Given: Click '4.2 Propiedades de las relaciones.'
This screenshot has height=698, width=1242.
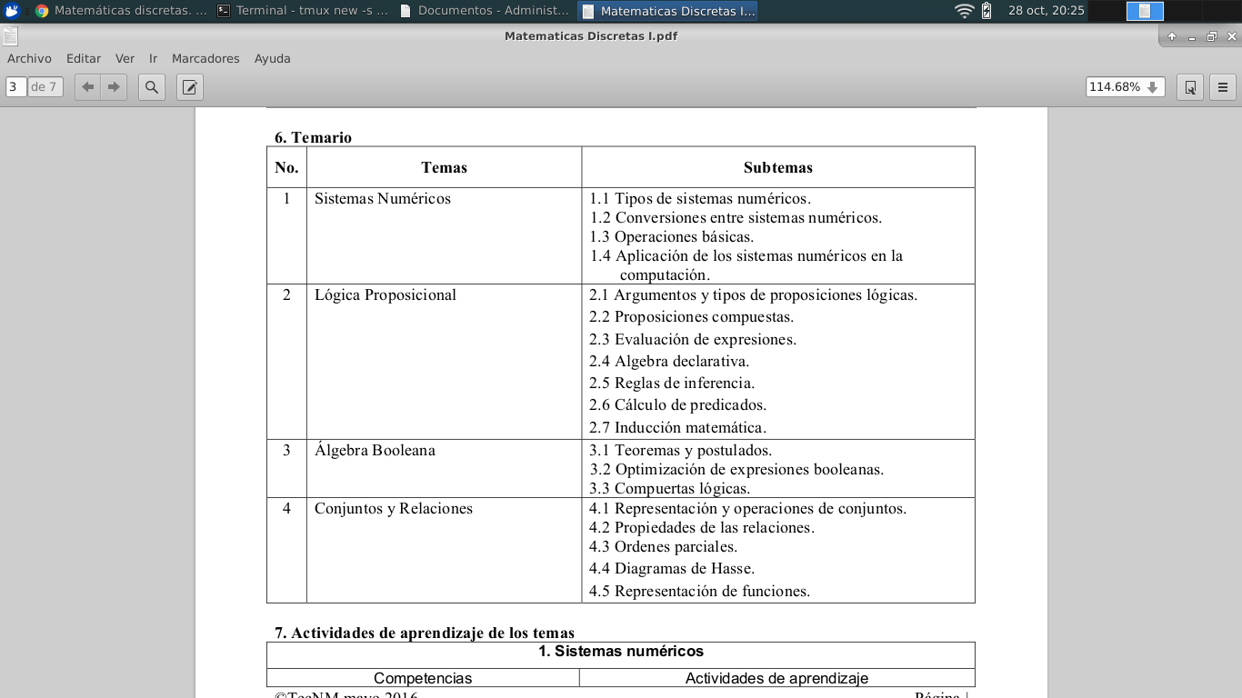Looking at the screenshot, I should pyautogui.click(x=702, y=527).
